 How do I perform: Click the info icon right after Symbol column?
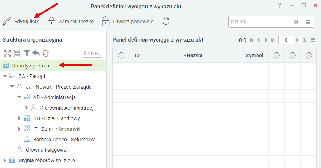pyautogui.click(x=277, y=55)
